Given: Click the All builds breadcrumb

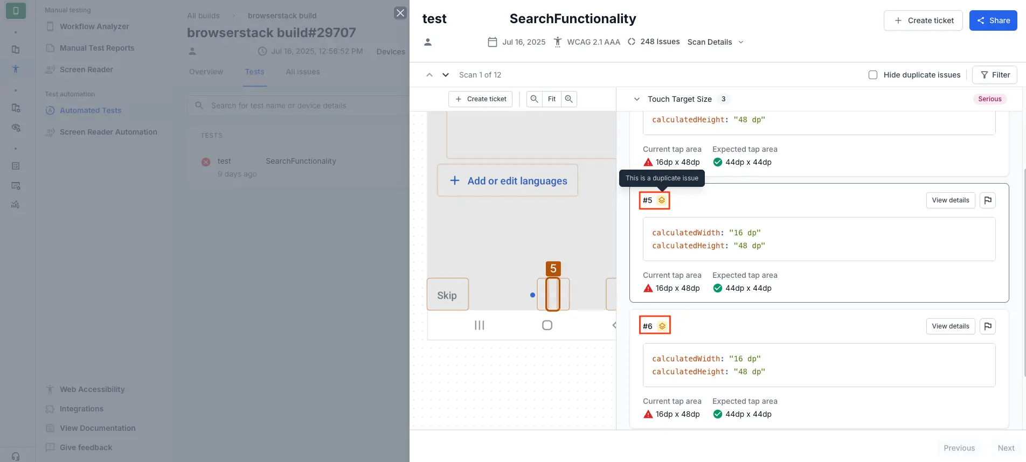Looking at the screenshot, I should pos(203,16).
